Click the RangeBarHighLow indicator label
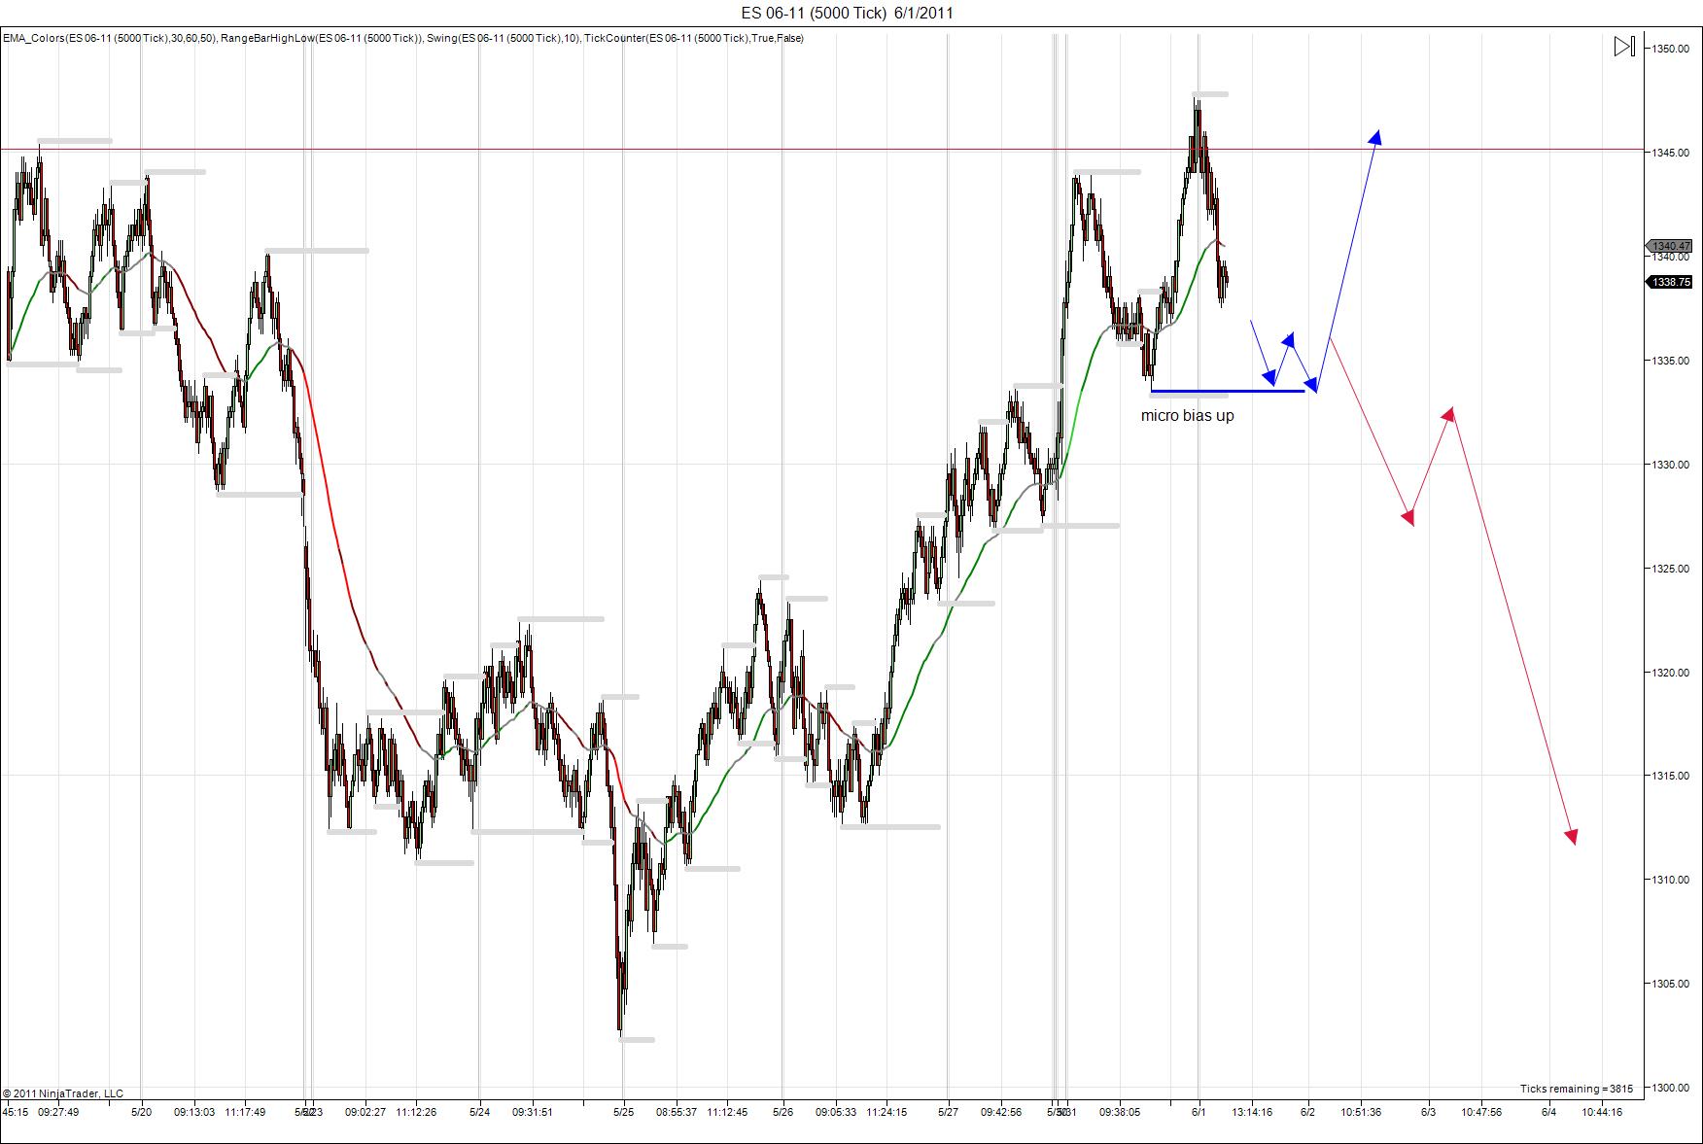1703x1144 pixels. [322, 38]
